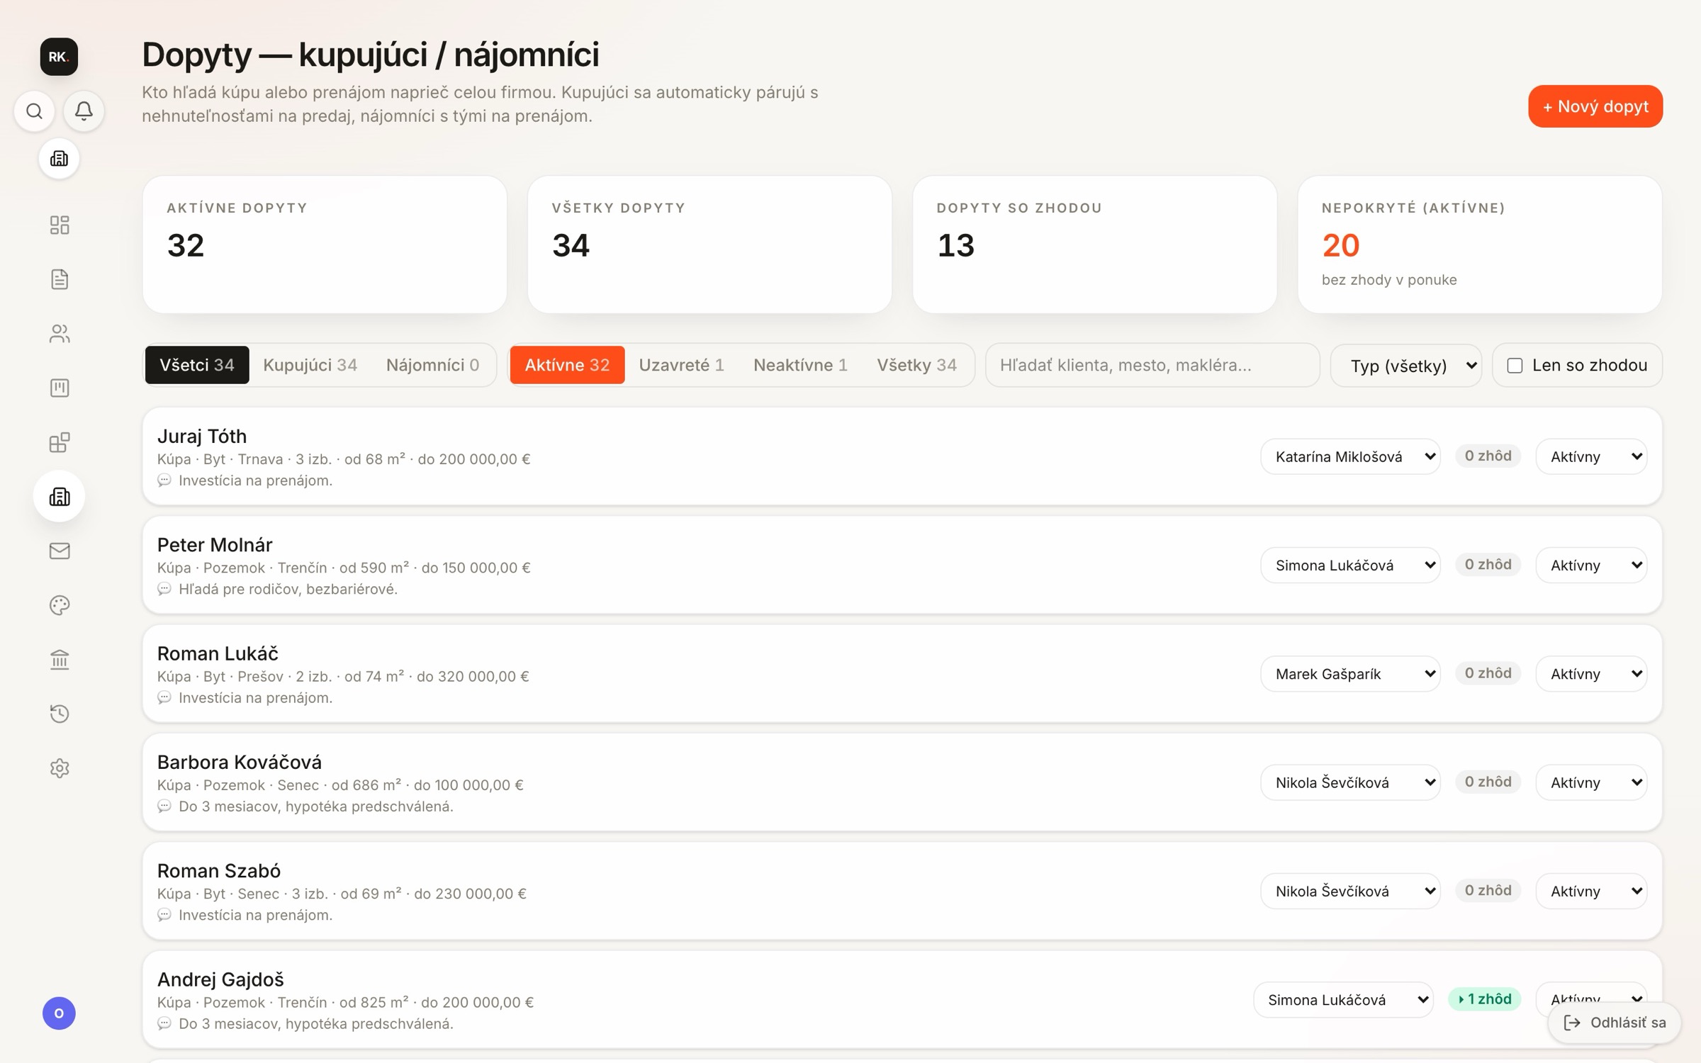Screen dimensions: 1701x1063
Task: Select the Aktívne 32 filter tab
Action: tap(567, 365)
